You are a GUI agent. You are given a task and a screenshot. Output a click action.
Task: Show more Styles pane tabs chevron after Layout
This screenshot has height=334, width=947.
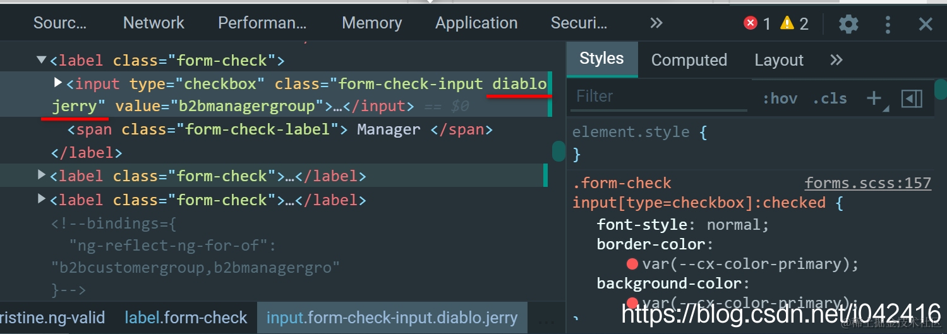[x=836, y=60]
